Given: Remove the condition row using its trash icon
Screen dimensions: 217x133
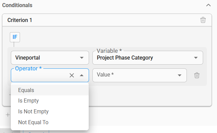Looking at the screenshot, I should [x=197, y=75].
